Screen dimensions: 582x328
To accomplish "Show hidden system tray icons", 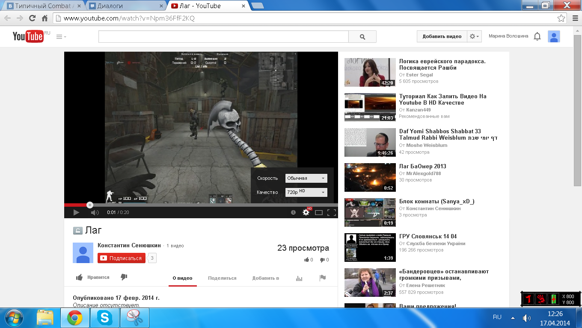I will [513, 318].
